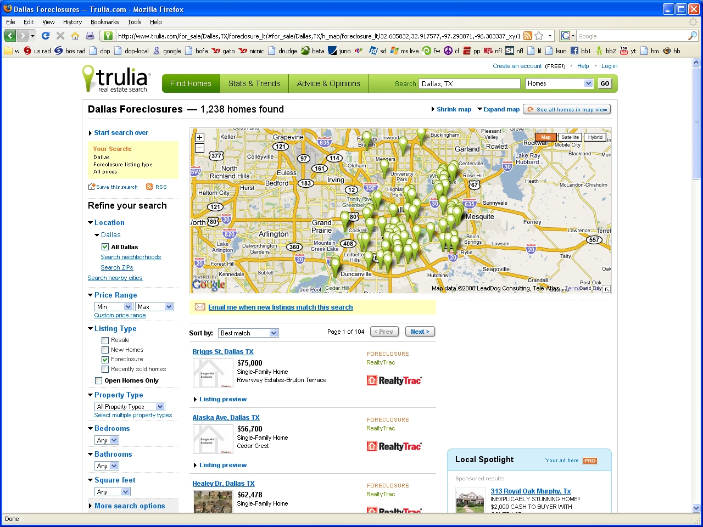Bookmark this page with the star icon

(x=539, y=36)
